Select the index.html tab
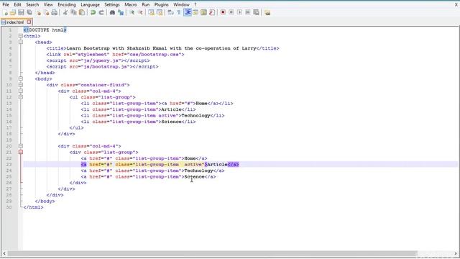Viewport: 460px width, 259px height. point(15,22)
